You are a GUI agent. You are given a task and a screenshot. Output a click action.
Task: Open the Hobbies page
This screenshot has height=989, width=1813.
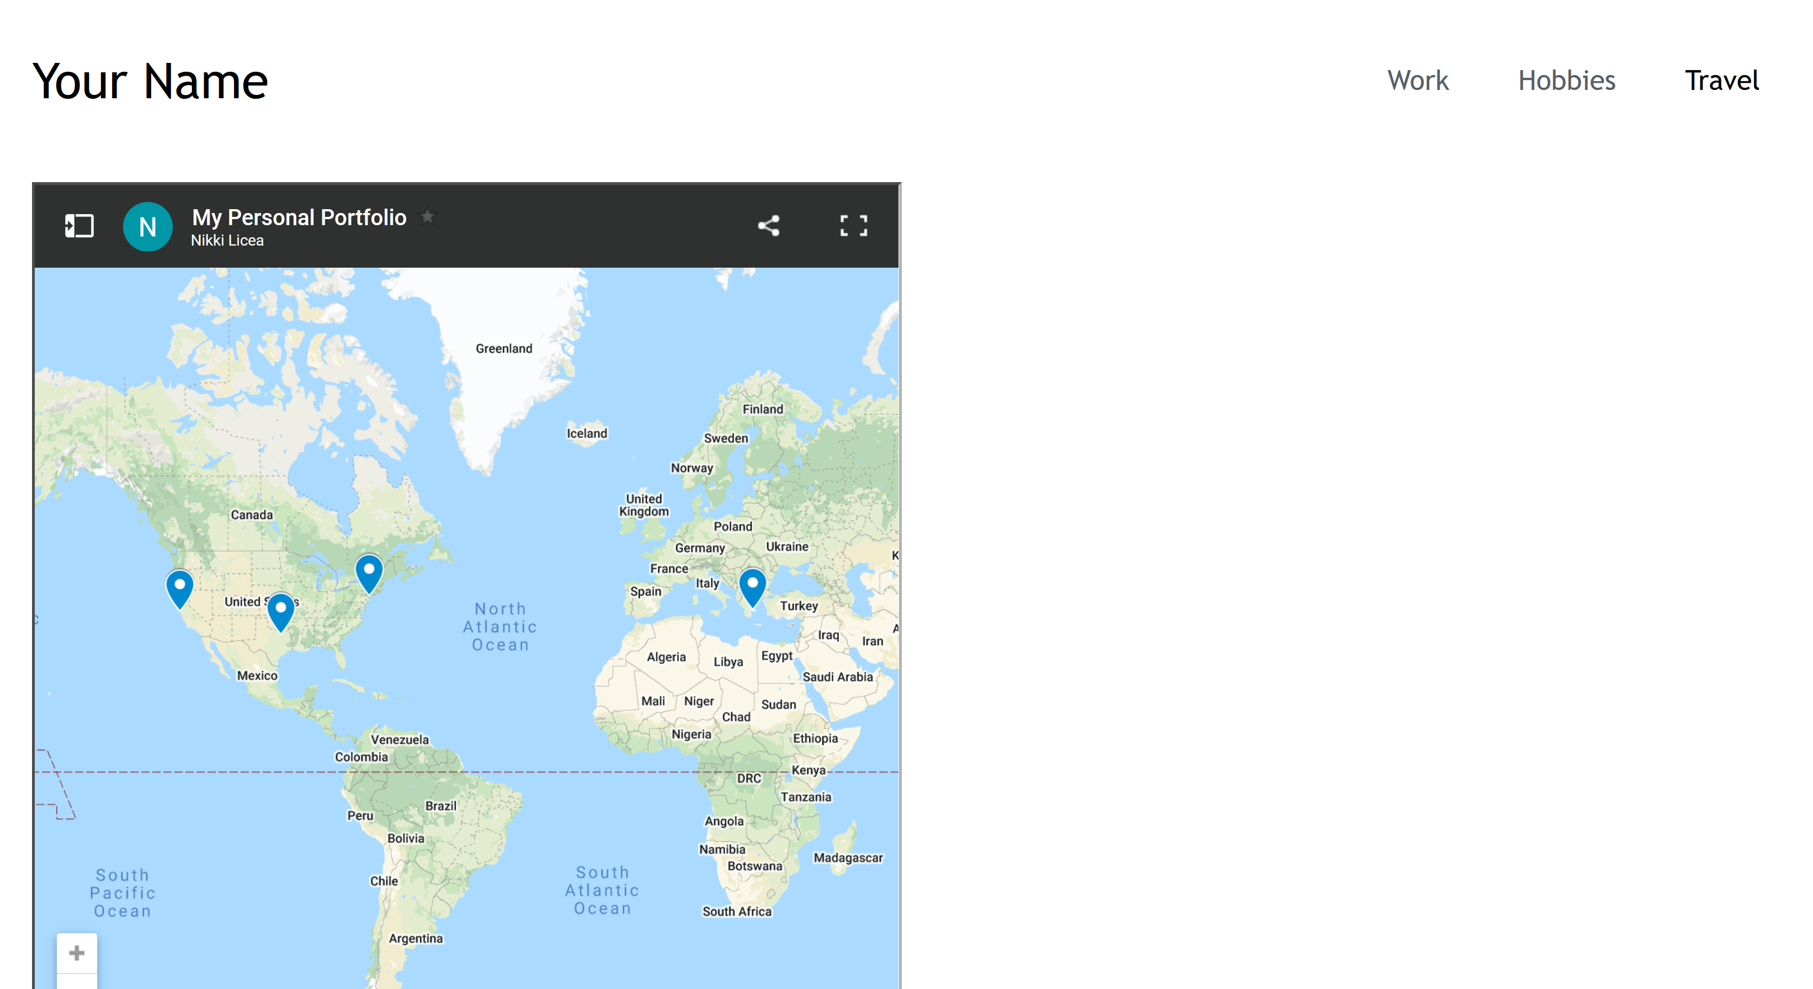[1566, 80]
